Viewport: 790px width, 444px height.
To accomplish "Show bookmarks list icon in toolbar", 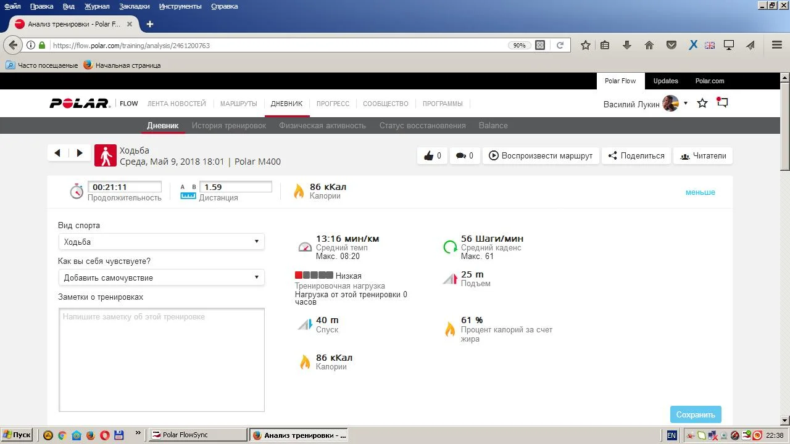I will [x=605, y=45].
